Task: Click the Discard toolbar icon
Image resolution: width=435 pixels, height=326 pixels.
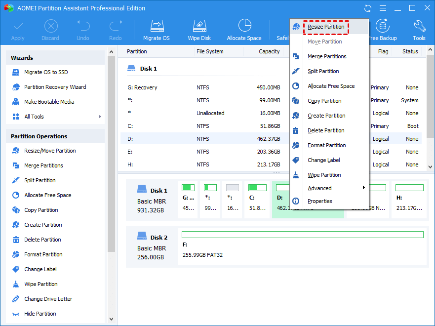Action: [x=51, y=26]
